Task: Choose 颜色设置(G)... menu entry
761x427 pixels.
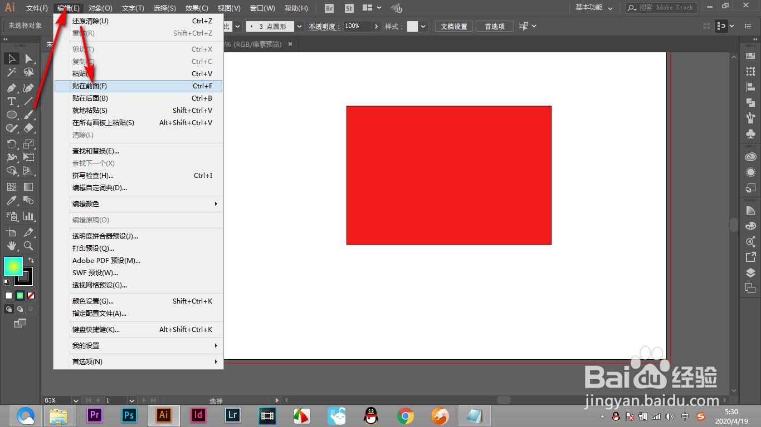Action: pyautogui.click(x=138, y=301)
